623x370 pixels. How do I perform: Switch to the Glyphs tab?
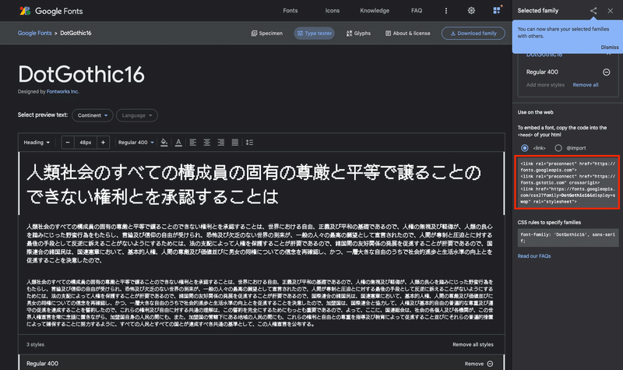pyautogui.click(x=358, y=33)
